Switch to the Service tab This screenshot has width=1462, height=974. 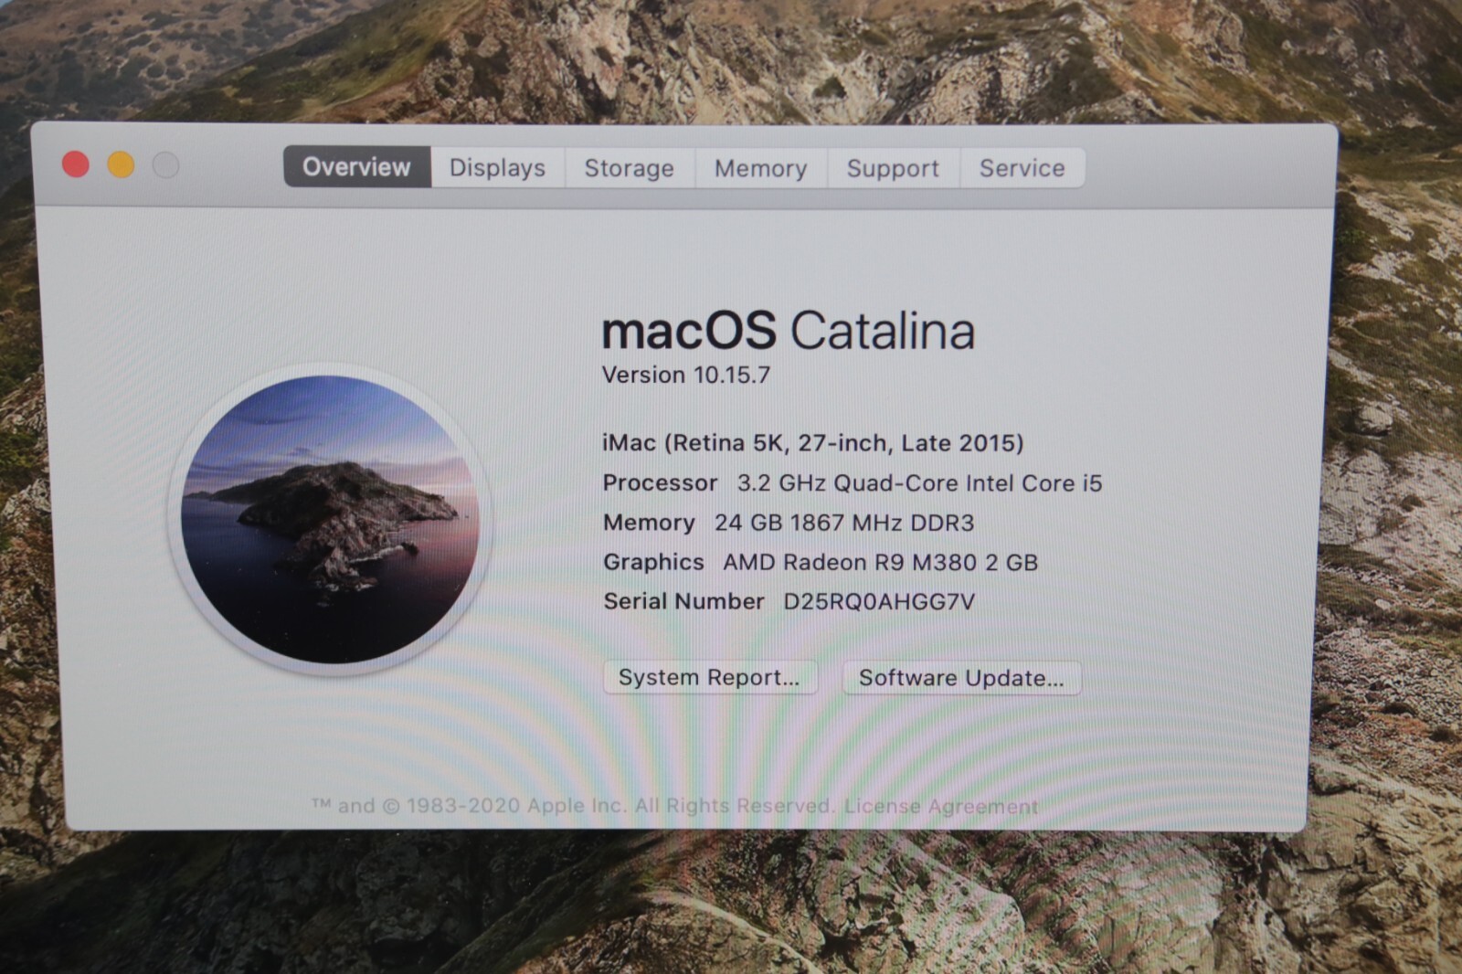coord(1022,168)
